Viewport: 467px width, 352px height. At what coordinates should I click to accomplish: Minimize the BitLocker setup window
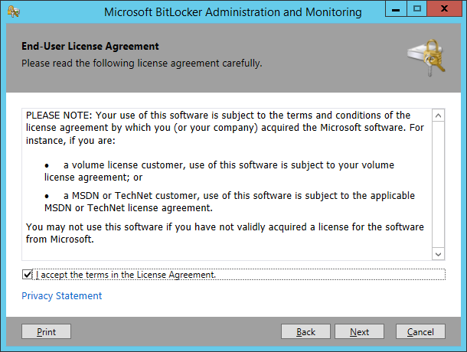(396, 8)
